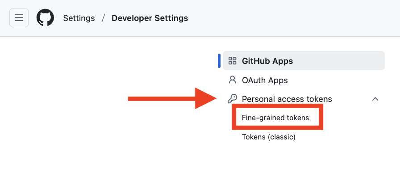Open Fine-grained tokens page
400x194 pixels.
point(275,118)
